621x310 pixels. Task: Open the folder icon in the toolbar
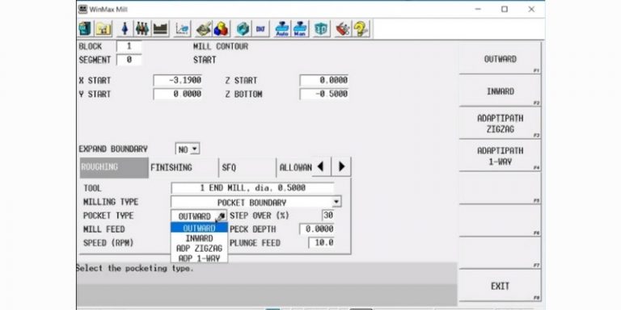(103, 29)
